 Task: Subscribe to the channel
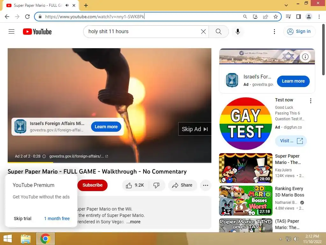[x=92, y=185]
